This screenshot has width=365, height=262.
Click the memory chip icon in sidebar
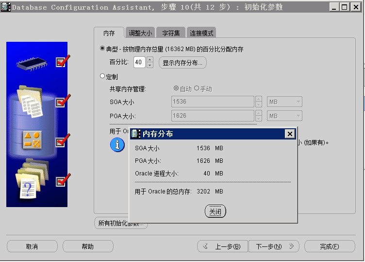click(x=30, y=63)
